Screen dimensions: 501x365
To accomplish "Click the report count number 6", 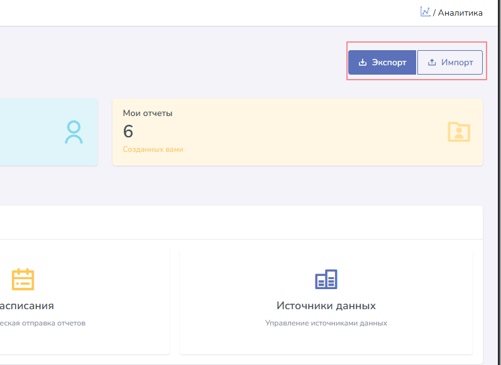I will pyautogui.click(x=128, y=132).
